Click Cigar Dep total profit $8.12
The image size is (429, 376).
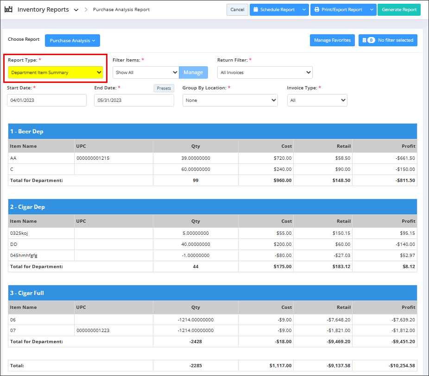tap(409, 267)
